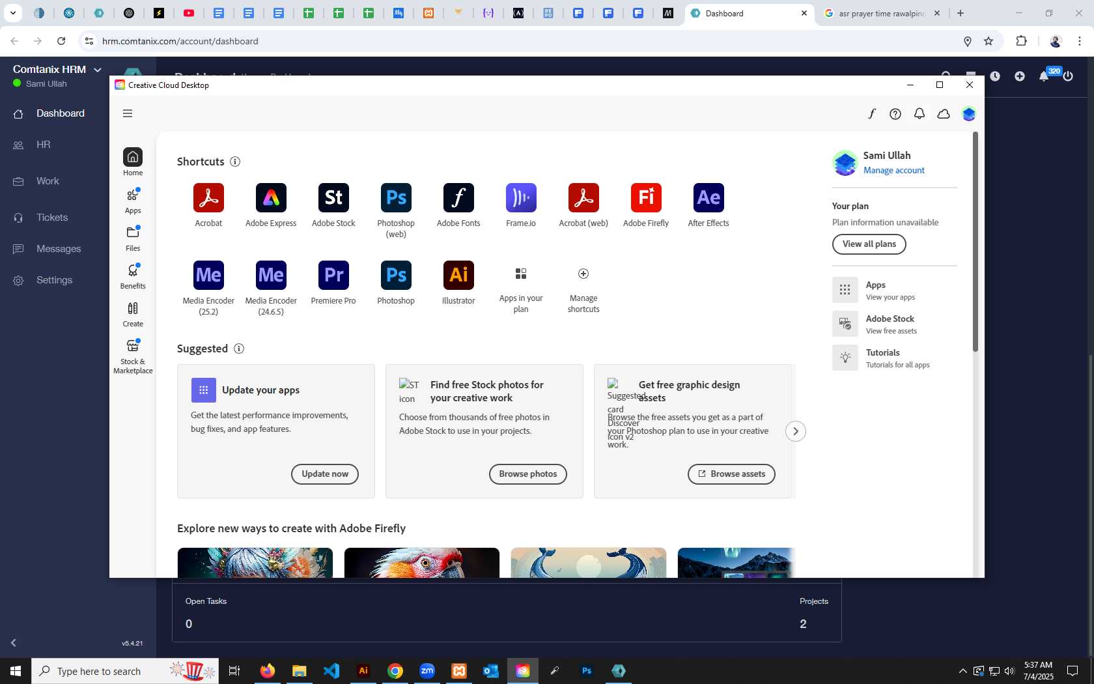Image resolution: width=1094 pixels, height=684 pixels.
Task: Show Shortcuts info tooltip icon
Action: [x=235, y=162]
